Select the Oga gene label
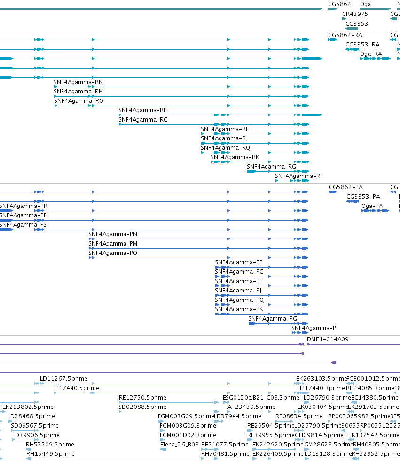This screenshot has height=461, width=400. (x=366, y=4)
